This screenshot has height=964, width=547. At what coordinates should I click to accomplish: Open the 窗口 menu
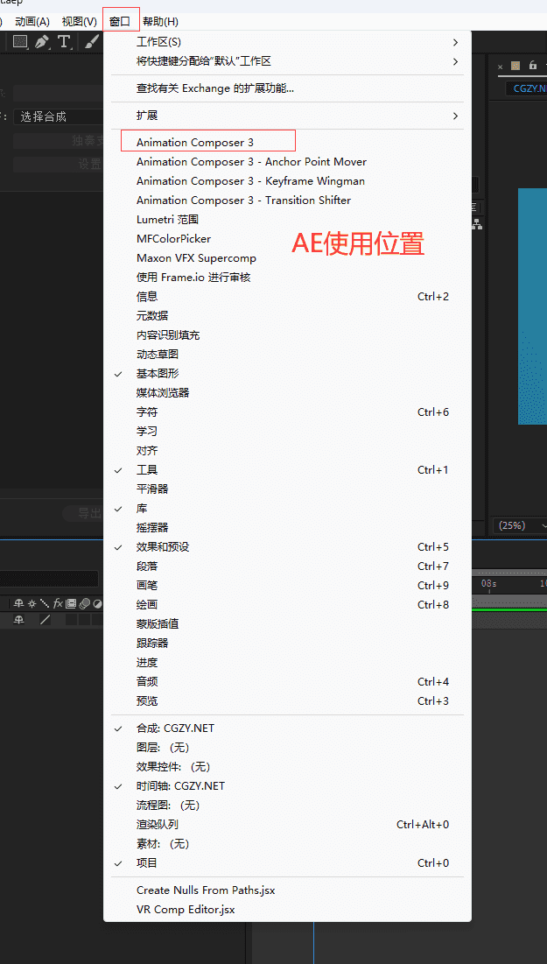[x=120, y=22]
